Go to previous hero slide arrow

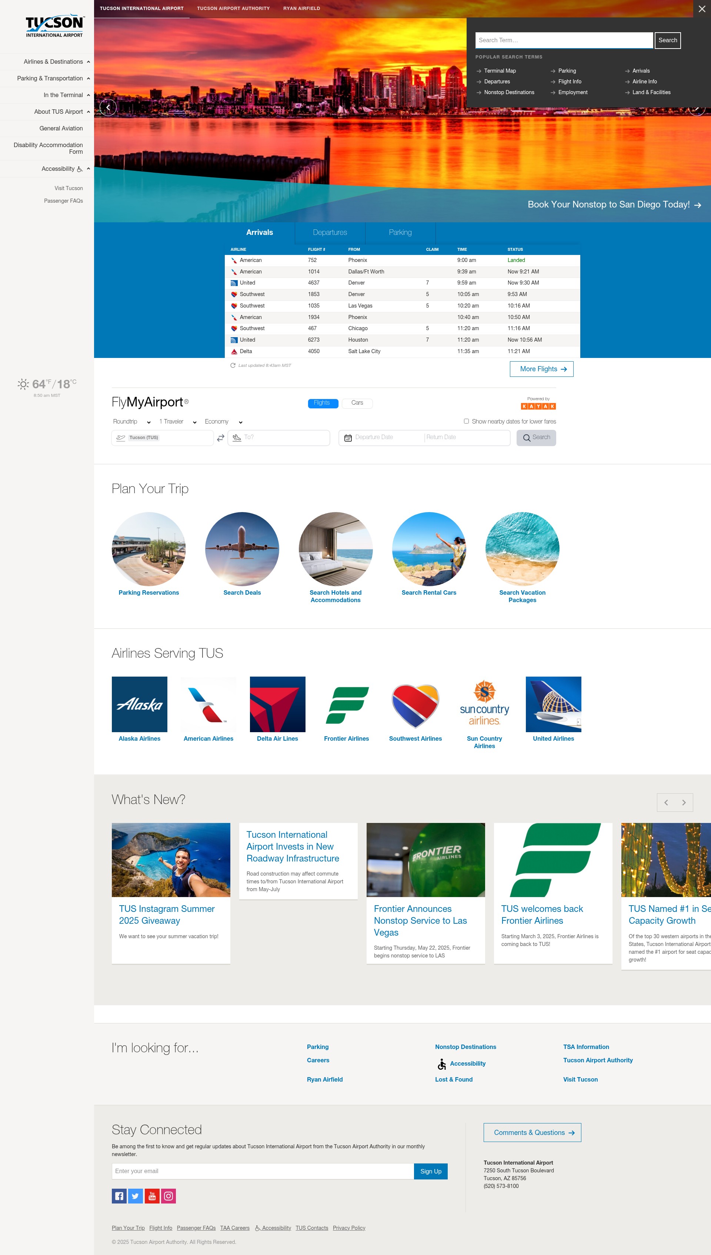point(108,107)
